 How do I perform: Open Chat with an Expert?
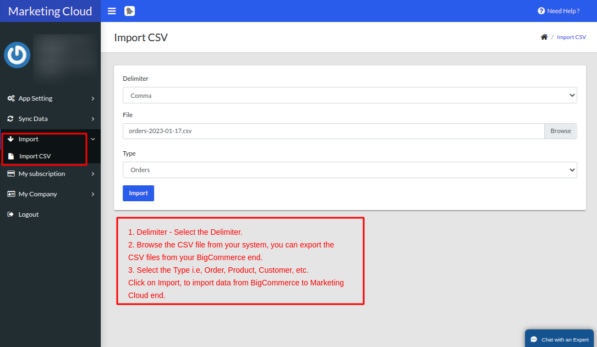559,338
